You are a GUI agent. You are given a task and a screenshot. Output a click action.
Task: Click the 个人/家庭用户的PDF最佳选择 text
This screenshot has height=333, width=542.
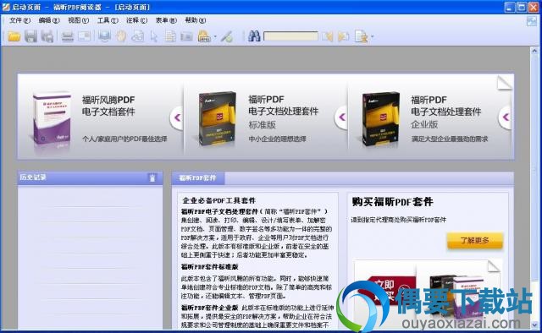click(124, 139)
